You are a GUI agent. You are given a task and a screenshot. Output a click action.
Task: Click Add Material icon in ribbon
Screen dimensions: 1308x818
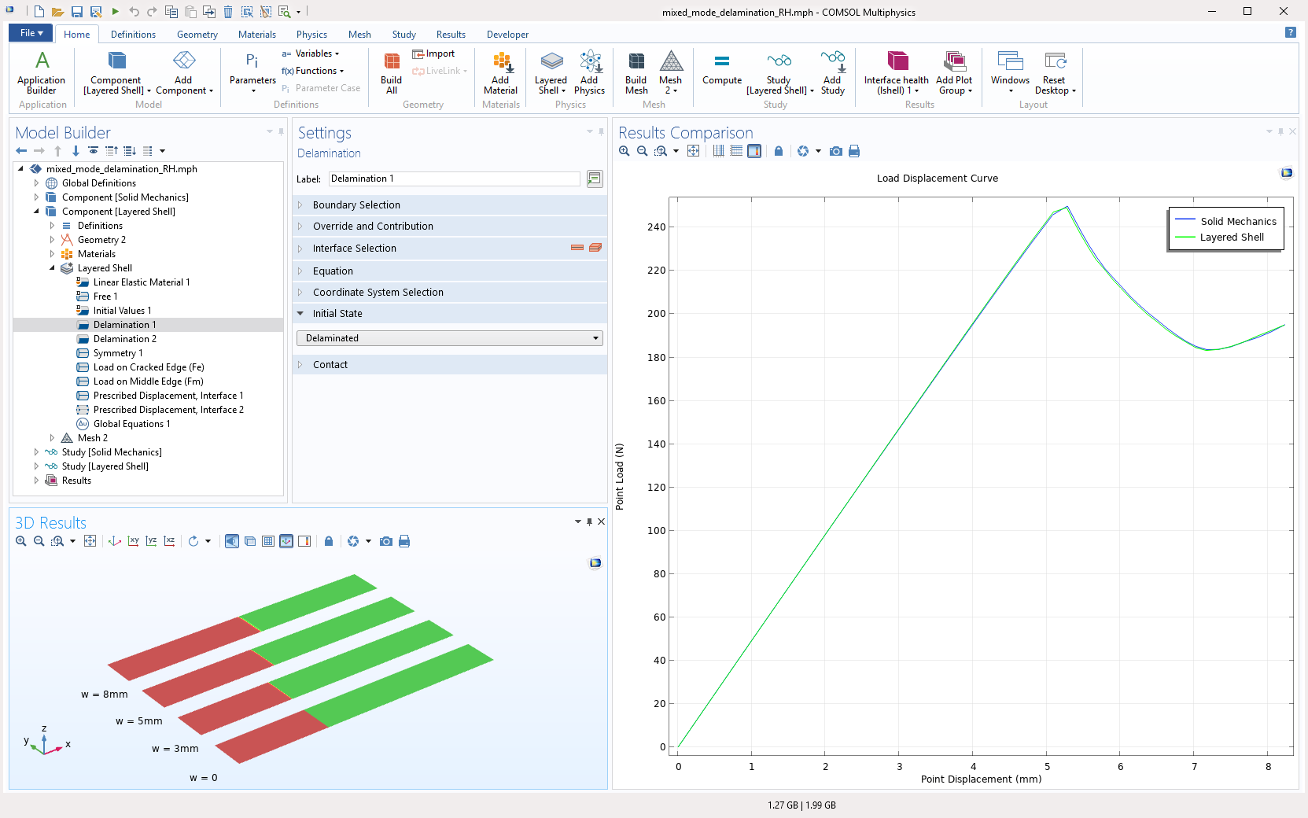pyautogui.click(x=500, y=63)
